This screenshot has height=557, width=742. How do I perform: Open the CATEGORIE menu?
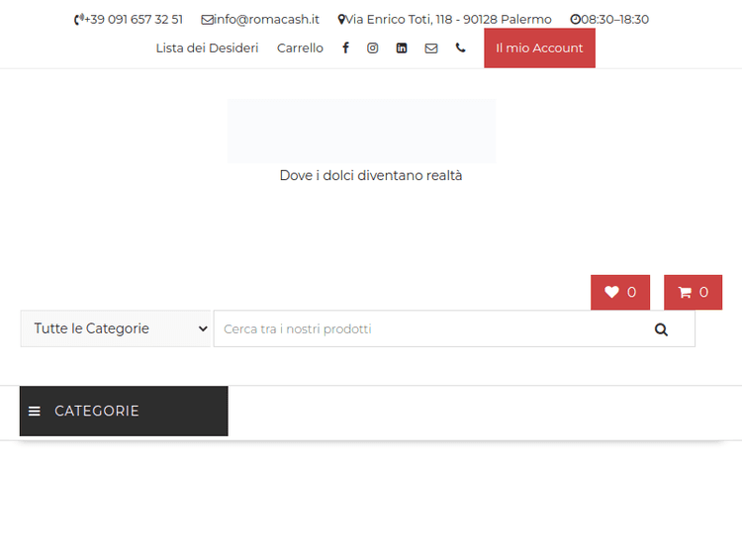(x=97, y=411)
